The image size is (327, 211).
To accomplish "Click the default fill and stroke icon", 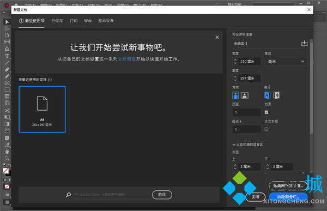I will pos(4,165).
